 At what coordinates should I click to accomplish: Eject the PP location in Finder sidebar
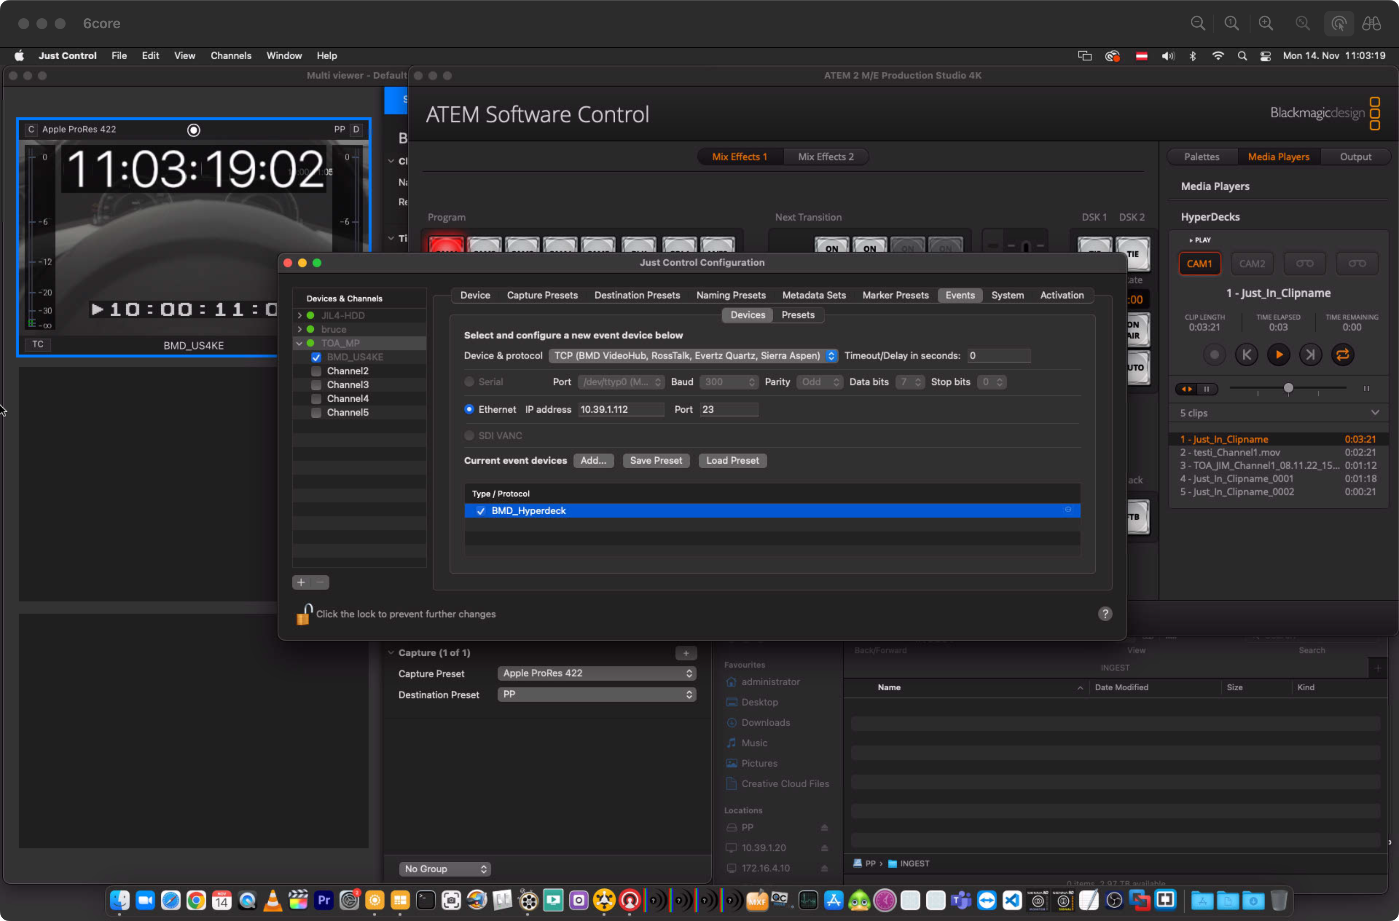tap(824, 828)
